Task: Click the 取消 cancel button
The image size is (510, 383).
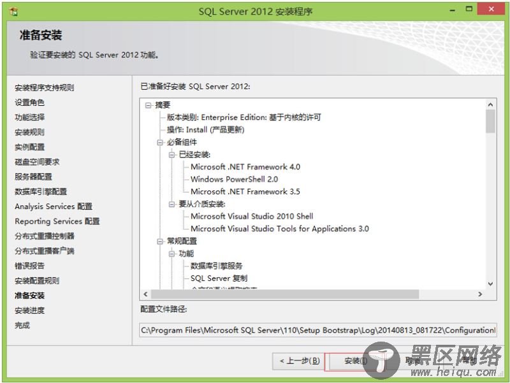Action: point(413,361)
